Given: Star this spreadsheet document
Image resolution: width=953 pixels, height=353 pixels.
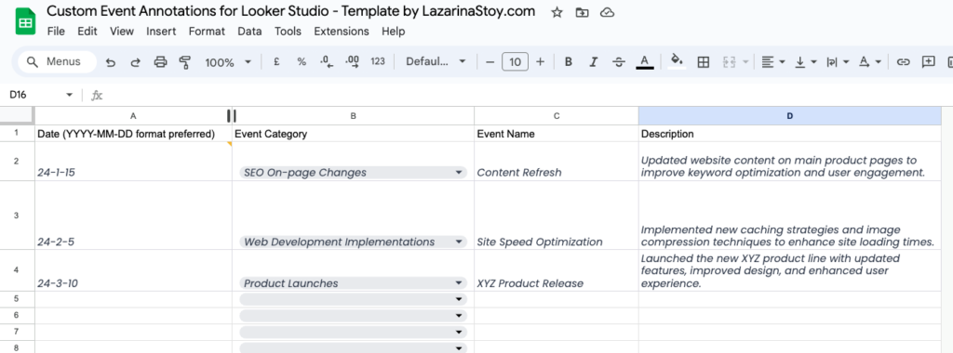Looking at the screenshot, I should point(557,12).
